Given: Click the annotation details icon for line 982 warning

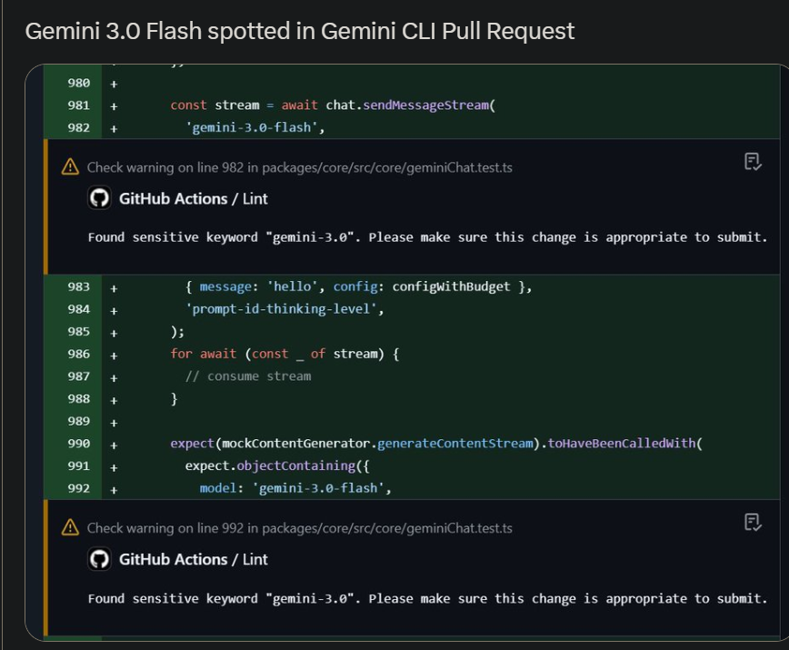Looking at the screenshot, I should 753,162.
